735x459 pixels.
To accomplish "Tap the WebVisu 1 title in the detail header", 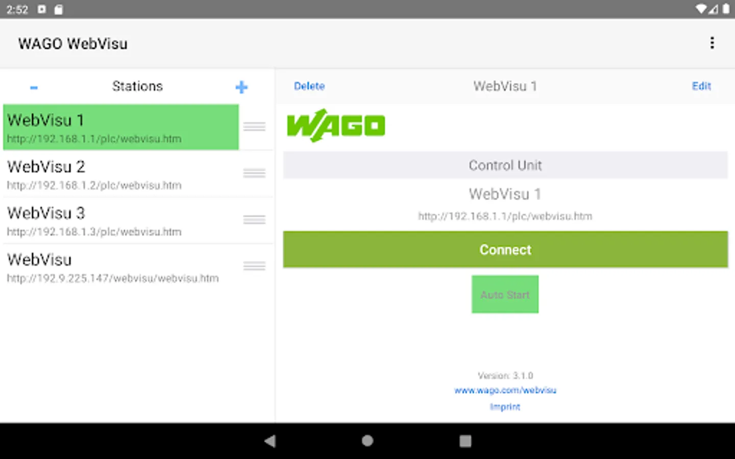I will tap(505, 86).
